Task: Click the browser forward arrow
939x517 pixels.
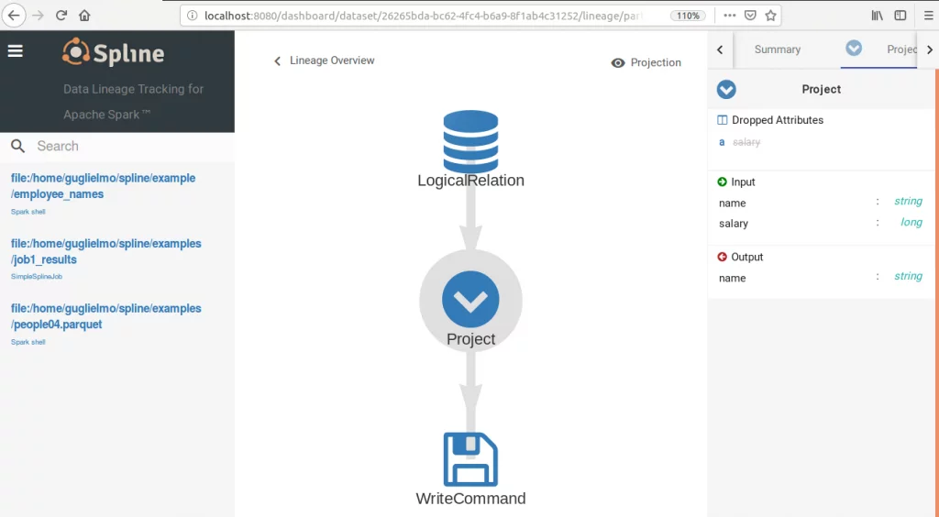Action: click(38, 16)
